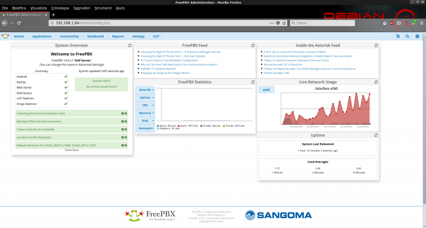Click the FreePBX frog logo in navbar
Image resolution: width=426 pixels, height=228 pixels.
pyautogui.click(x=5, y=36)
